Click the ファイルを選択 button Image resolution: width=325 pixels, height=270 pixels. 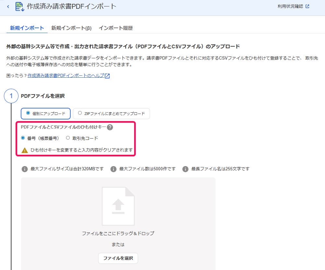[x=118, y=258]
